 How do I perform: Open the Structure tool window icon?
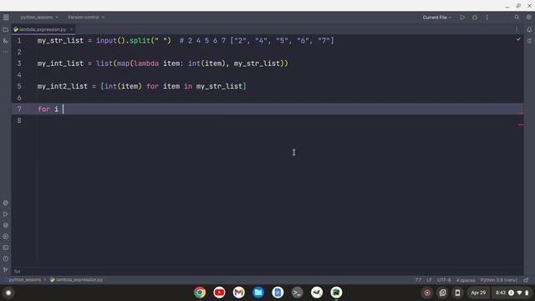[6, 41]
